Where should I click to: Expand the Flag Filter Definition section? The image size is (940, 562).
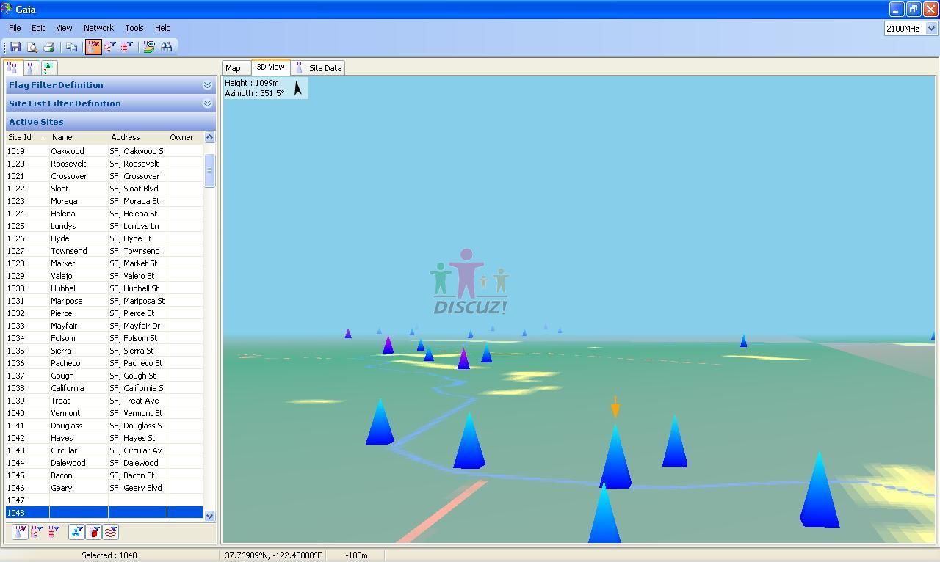pyautogui.click(x=207, y=85)
